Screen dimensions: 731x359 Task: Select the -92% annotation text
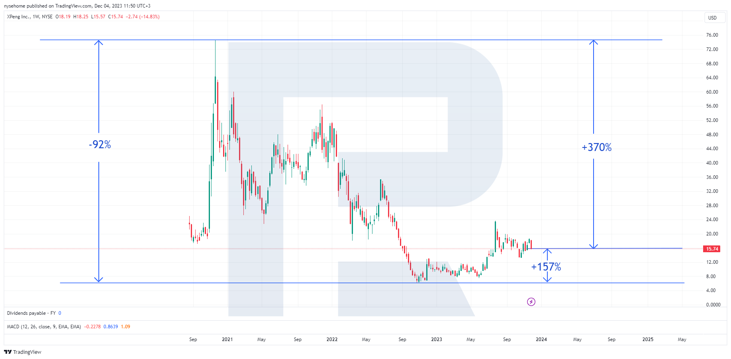(x=100, y=144)
